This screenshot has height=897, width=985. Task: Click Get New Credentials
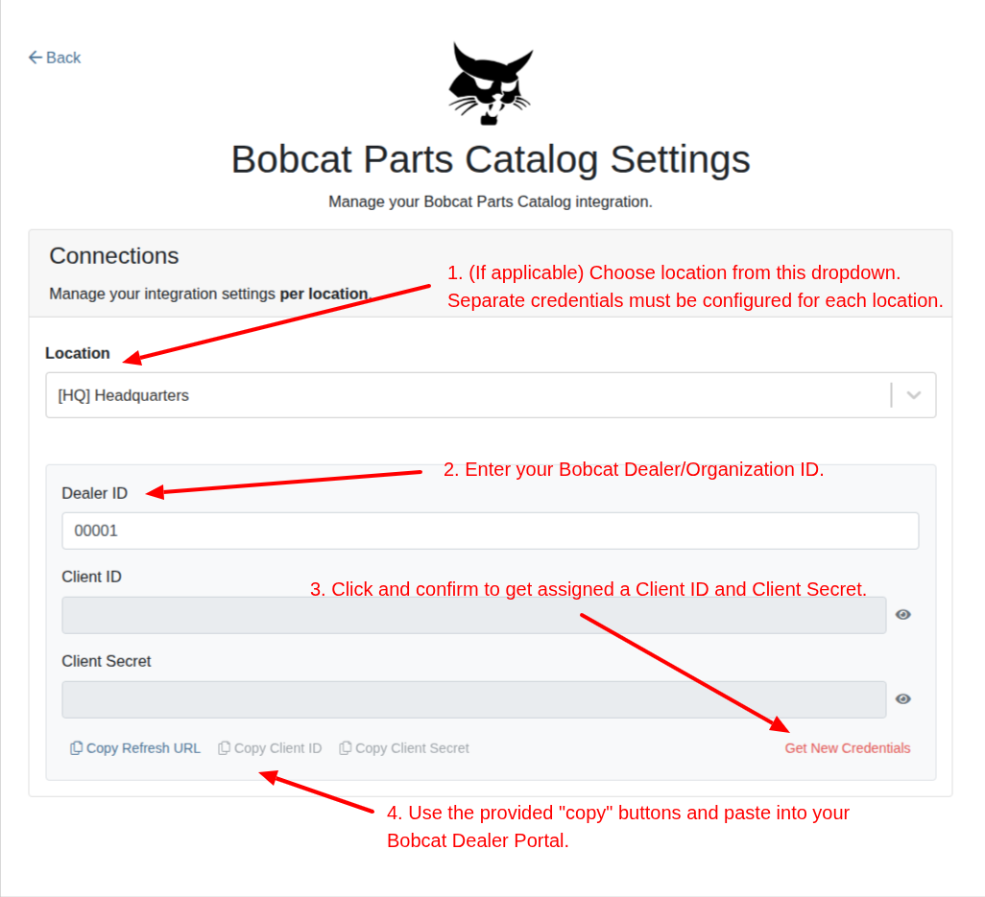(x=848, y=748)
